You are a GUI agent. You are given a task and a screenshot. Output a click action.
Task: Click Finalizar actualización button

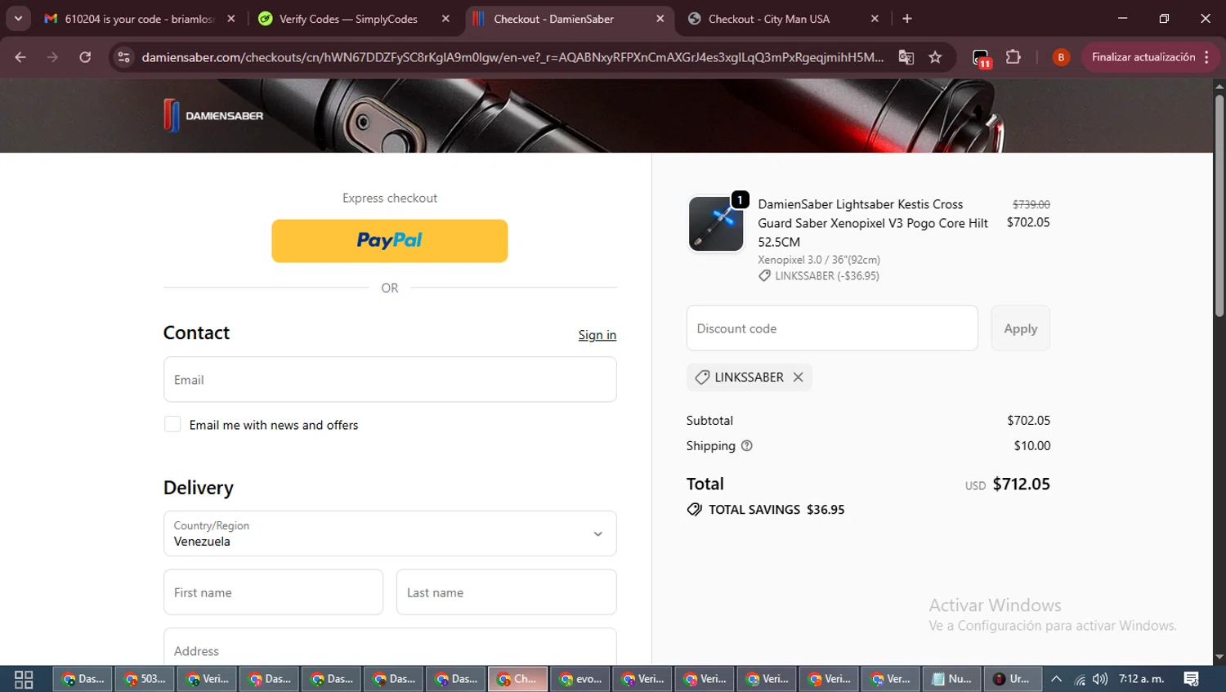pyautogui.click(x=1143, y=57)
